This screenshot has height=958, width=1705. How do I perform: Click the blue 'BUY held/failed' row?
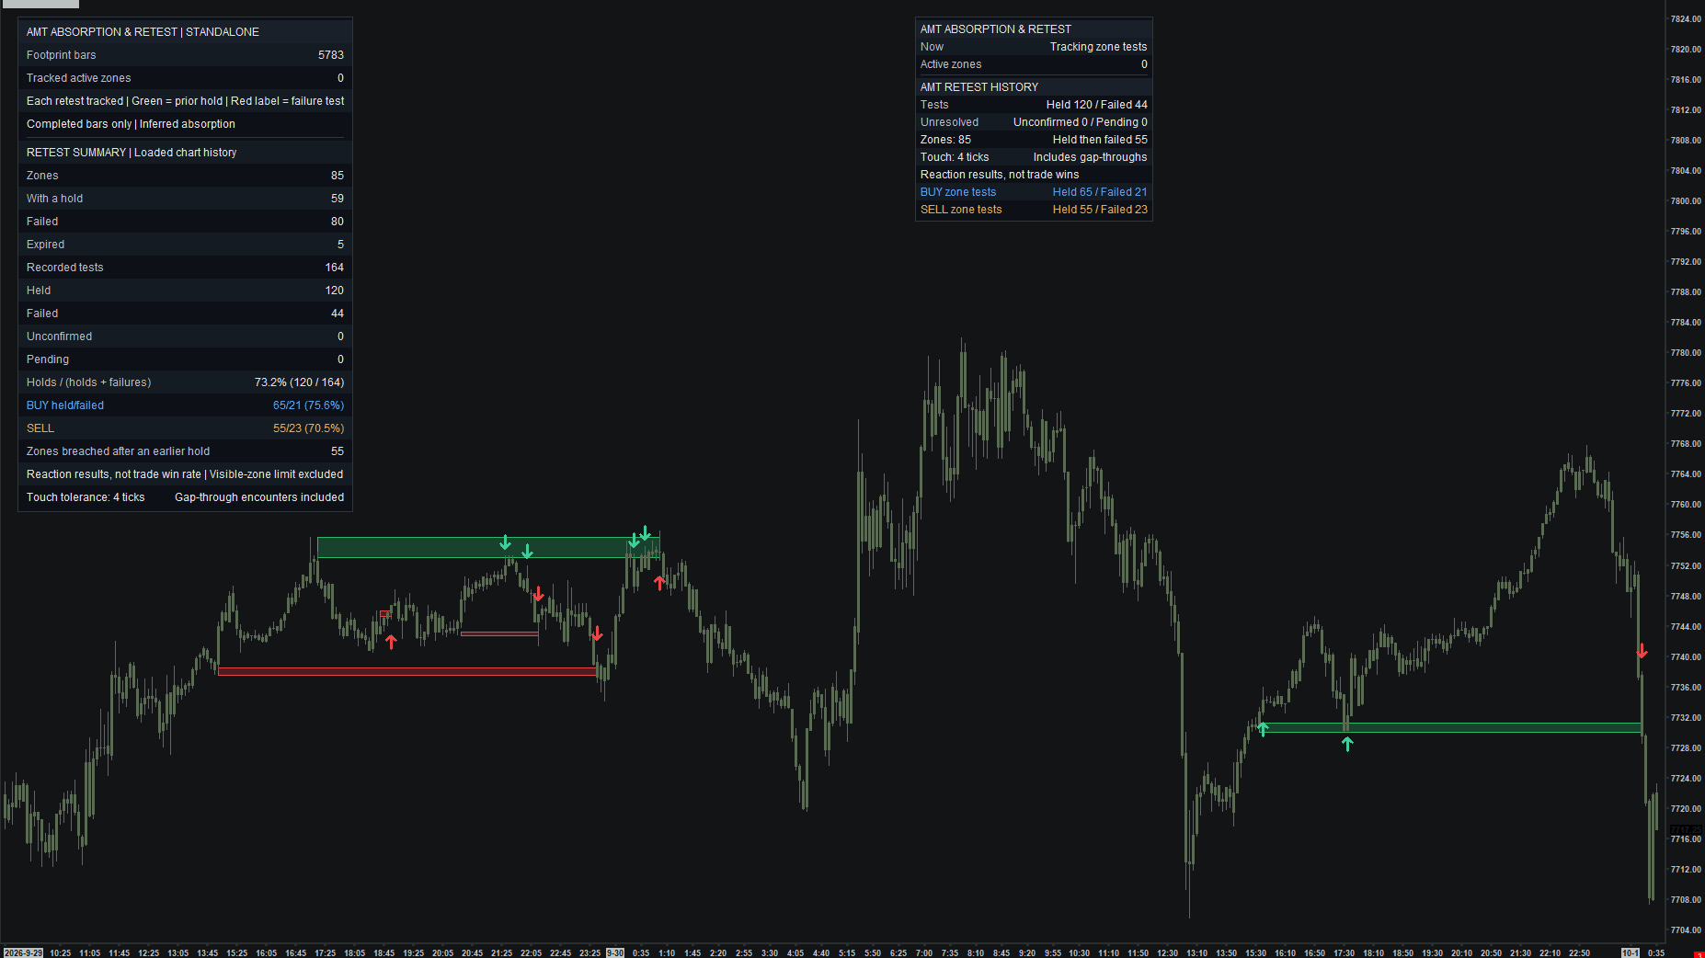pos(185,405)
